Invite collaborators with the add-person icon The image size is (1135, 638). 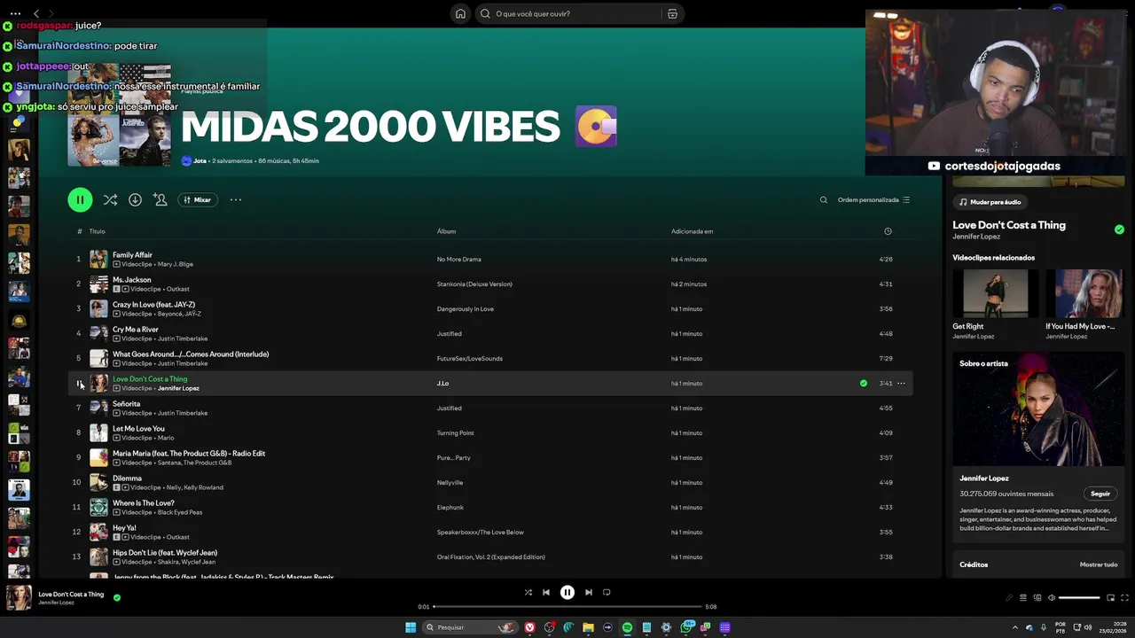pos(160,200)
